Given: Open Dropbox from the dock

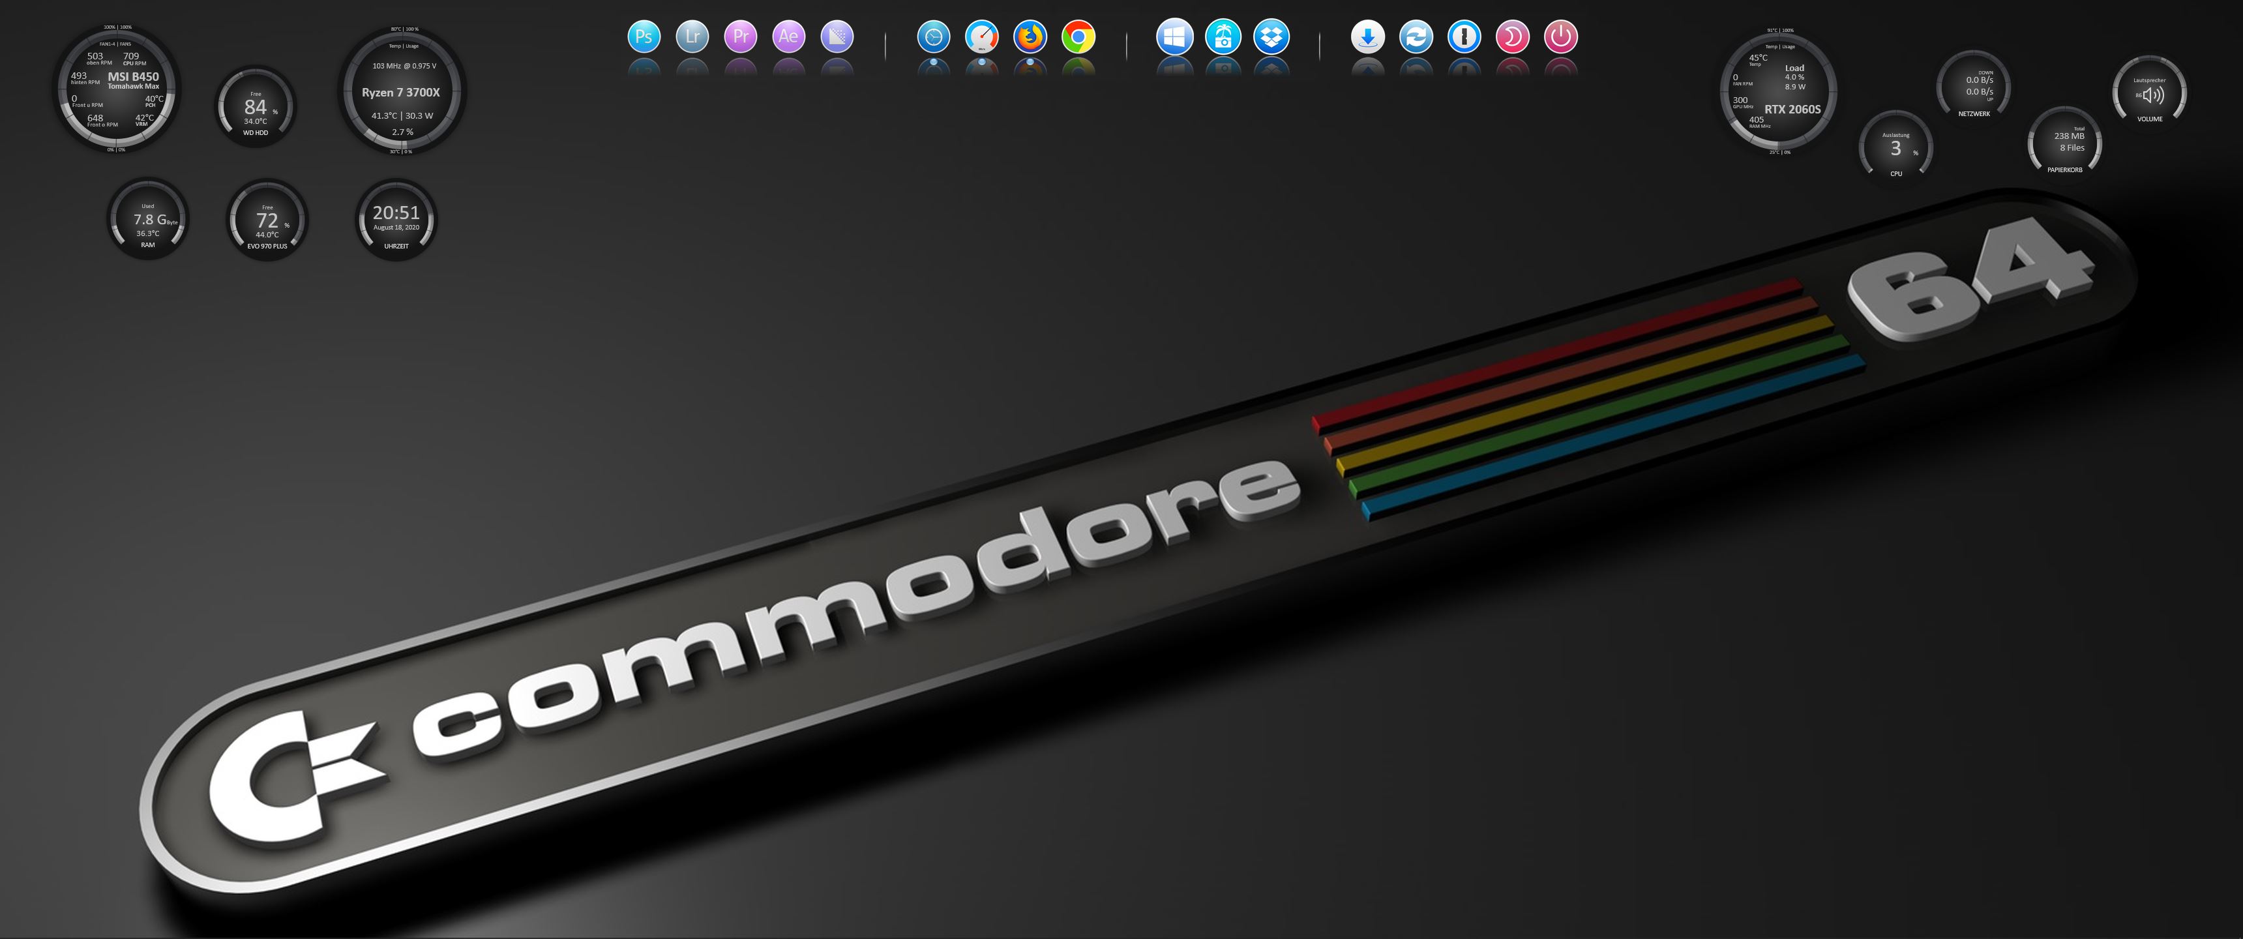Looking at the screenshot, I should click(x=1271, y=37).
